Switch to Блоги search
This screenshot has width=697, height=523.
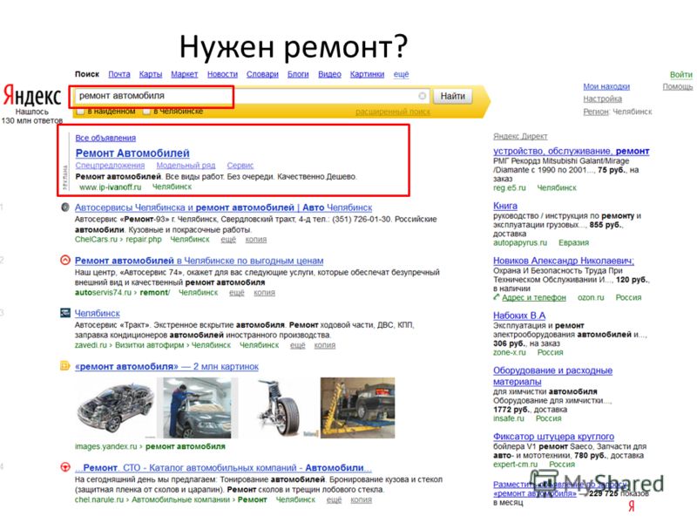pos(298,74)
